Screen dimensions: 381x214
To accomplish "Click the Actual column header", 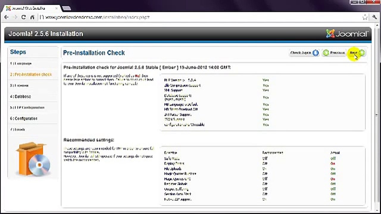I will click(335, 153).
